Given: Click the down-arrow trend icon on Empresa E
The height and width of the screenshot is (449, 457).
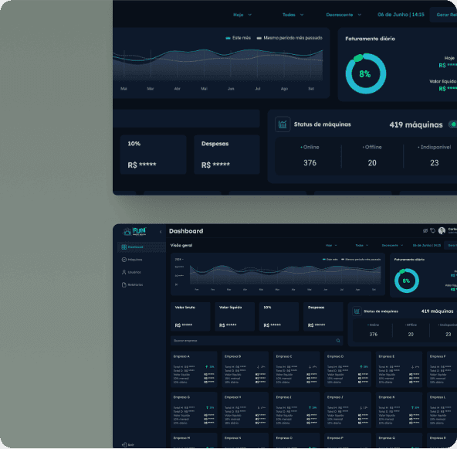Looking at the screenshot, I should point(412,367).
